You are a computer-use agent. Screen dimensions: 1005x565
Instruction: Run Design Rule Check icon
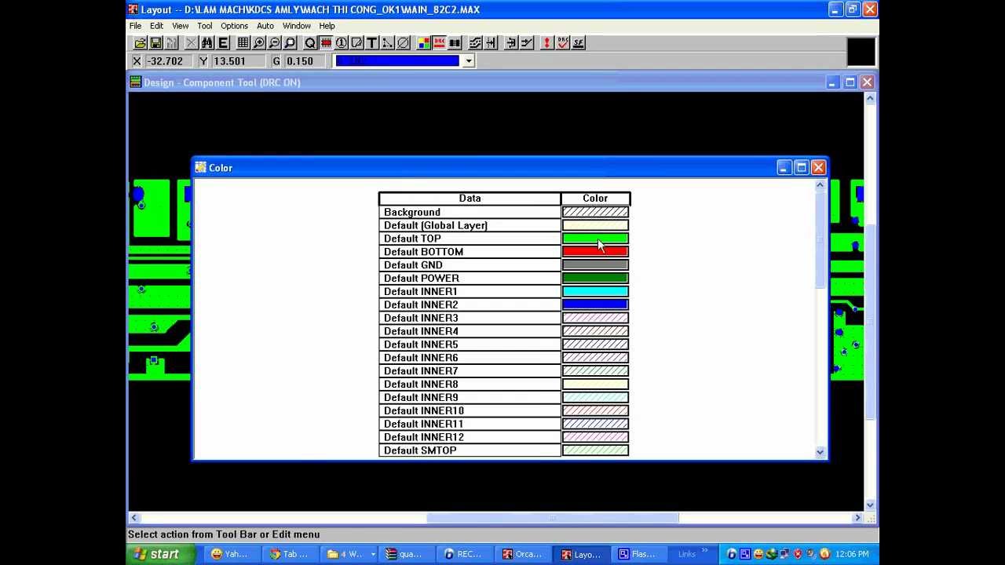coord(563,43)
